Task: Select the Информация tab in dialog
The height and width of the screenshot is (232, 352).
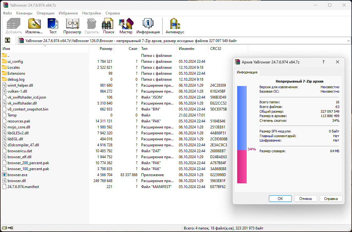Action: tap(247, 72)
